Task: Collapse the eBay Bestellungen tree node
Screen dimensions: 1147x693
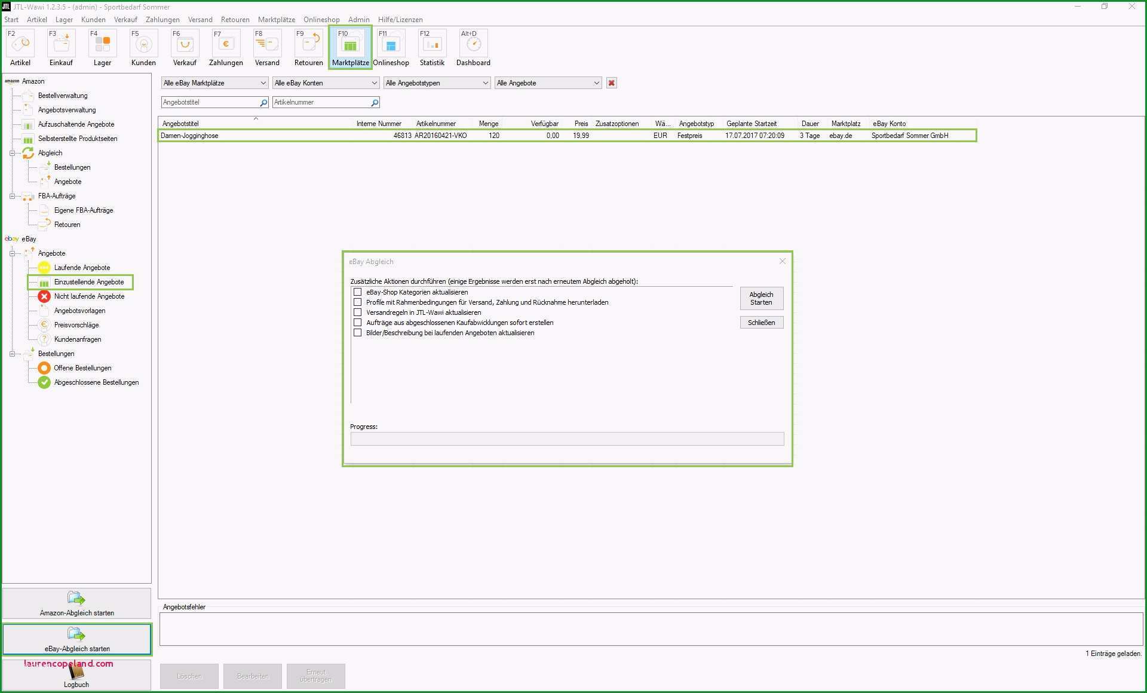Action: [x=12, y=354]
